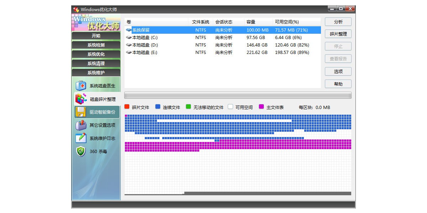Click 100.00 MB capacity cell
The height and width of the screenshot is (213, 427).
[258, 30]
